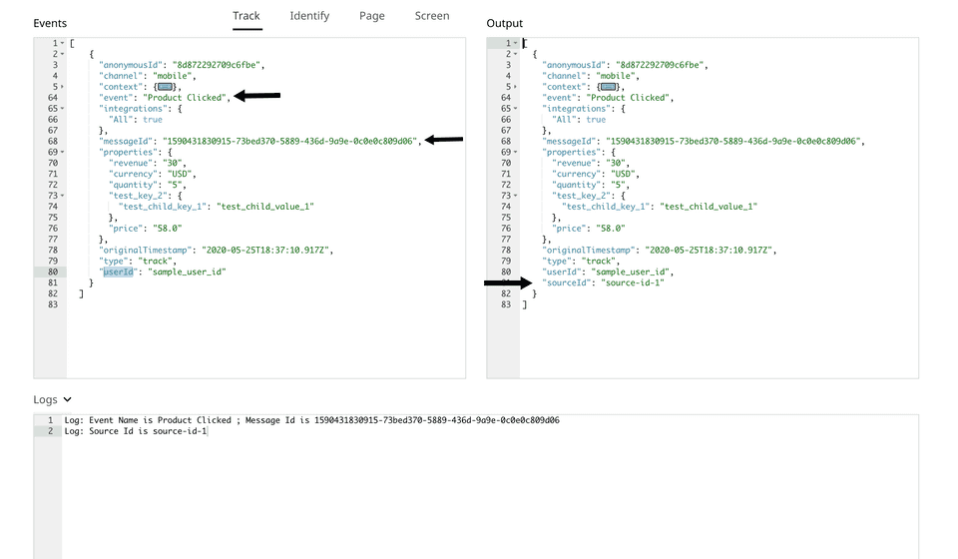Go to the Screen tab
The width and height of the screenshot is (958, 559).
431,16
